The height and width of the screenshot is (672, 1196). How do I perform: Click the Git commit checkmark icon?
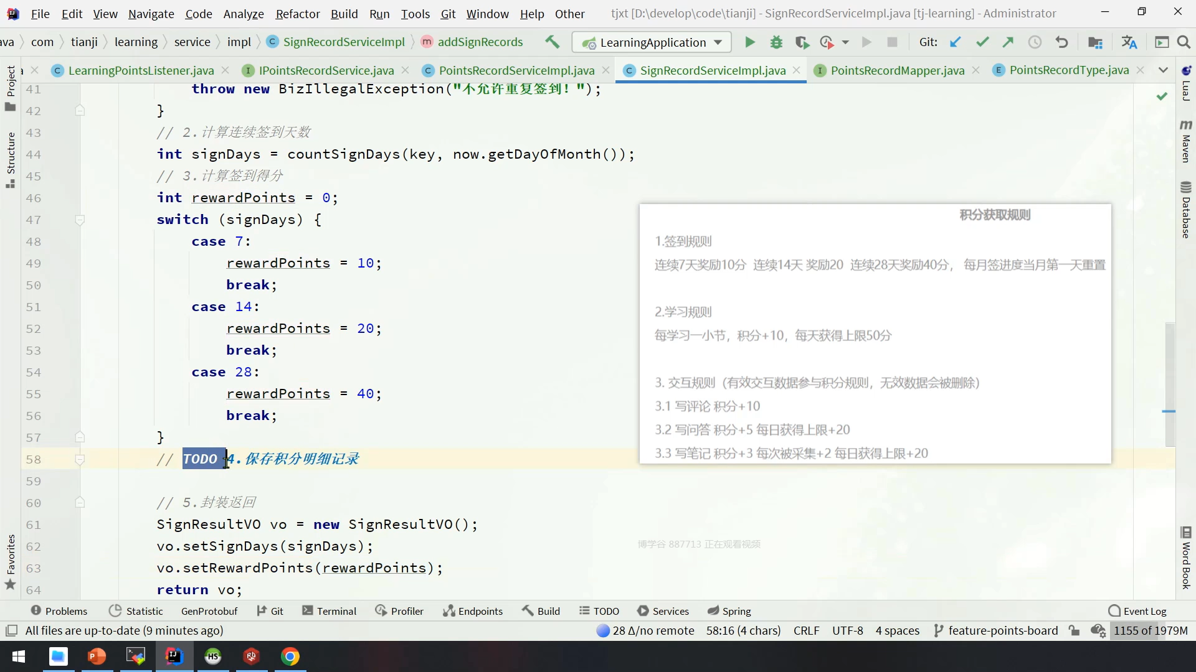pos(982,42)
